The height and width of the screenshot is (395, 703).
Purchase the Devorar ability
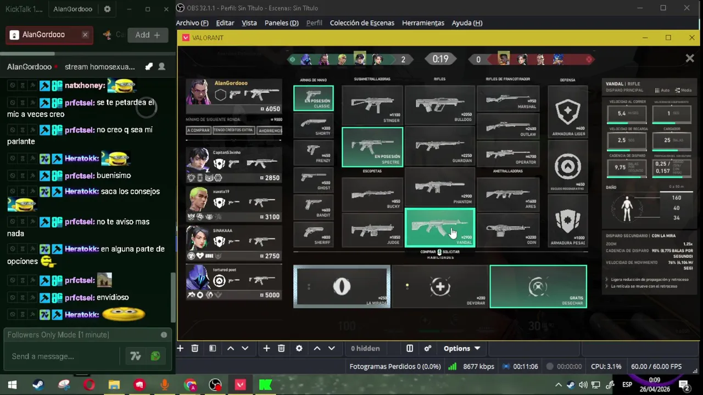[x=440, y=286]
